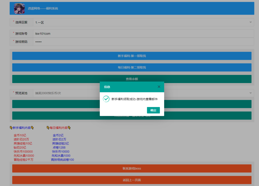Focus the 游戏密码 password field

point(142,42)
